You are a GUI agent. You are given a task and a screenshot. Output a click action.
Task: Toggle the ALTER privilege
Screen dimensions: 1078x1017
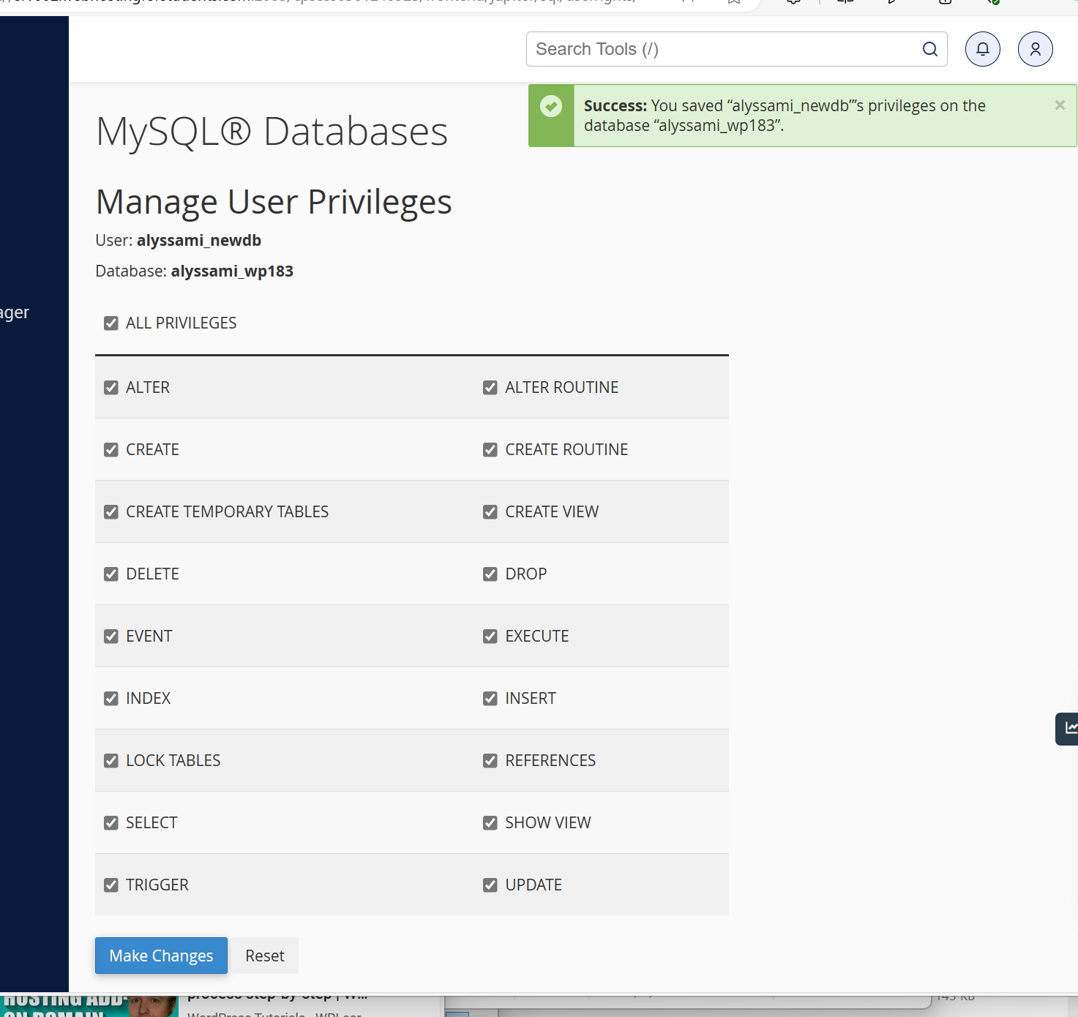[111, 388]
